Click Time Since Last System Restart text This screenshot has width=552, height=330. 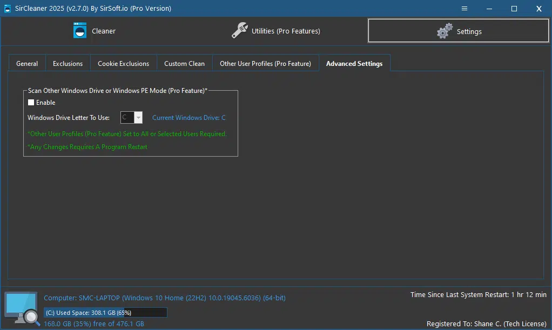478,295
